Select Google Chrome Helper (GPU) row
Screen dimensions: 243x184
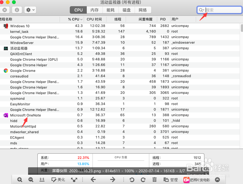(x=120, y=59)
